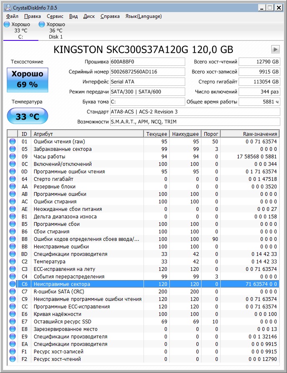This screenshot has width=287, height=373.
Task: Click the Возможности field S.M.A.R.T., APM, NCQ, TRIM
Action: [195, 122]
